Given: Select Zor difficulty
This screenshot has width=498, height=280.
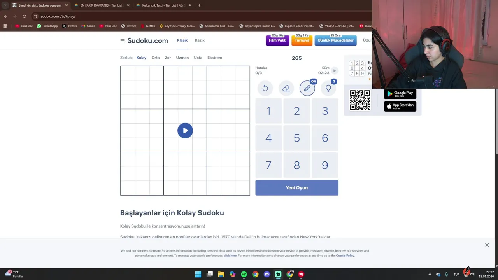Looking at the screenshot, I should coord(168,58).
